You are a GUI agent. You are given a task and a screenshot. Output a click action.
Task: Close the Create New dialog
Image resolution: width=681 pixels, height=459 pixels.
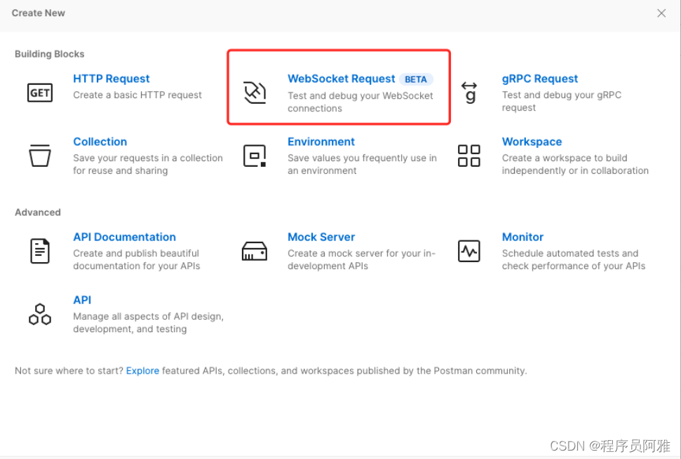tap(661, 13)
